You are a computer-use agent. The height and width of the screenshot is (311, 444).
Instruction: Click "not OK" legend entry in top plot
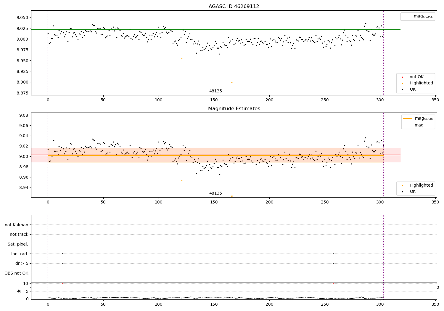(x=416, y=77)
